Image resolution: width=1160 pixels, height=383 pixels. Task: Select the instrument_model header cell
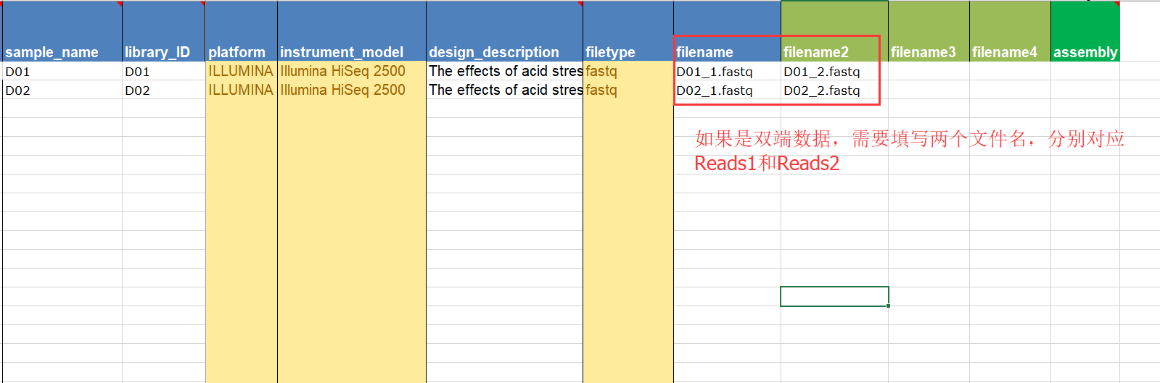tap(351, 51)
